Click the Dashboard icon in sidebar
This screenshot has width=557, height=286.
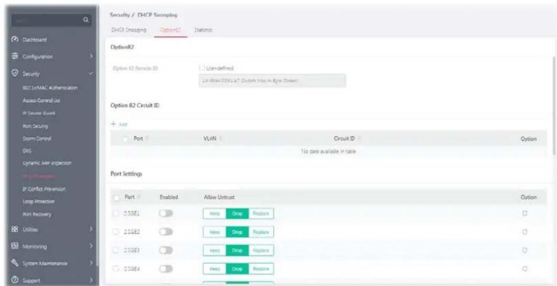(x=16, y=39)
